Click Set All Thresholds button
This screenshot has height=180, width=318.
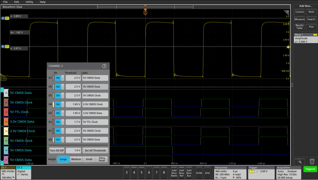coord(95,150)
